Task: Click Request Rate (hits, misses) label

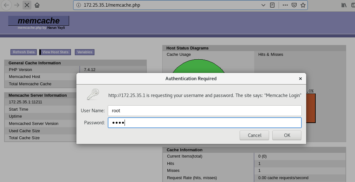Action: tap(192, 178)
